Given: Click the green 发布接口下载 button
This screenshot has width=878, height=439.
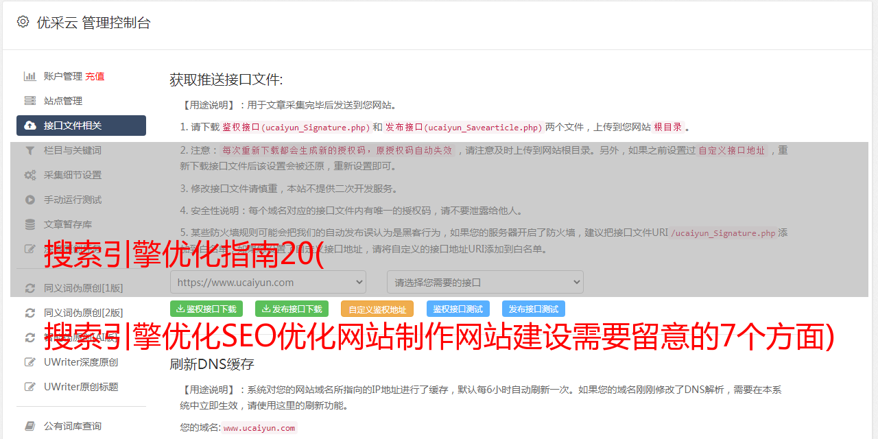Looking at the screenshot, I should point(292,309).
